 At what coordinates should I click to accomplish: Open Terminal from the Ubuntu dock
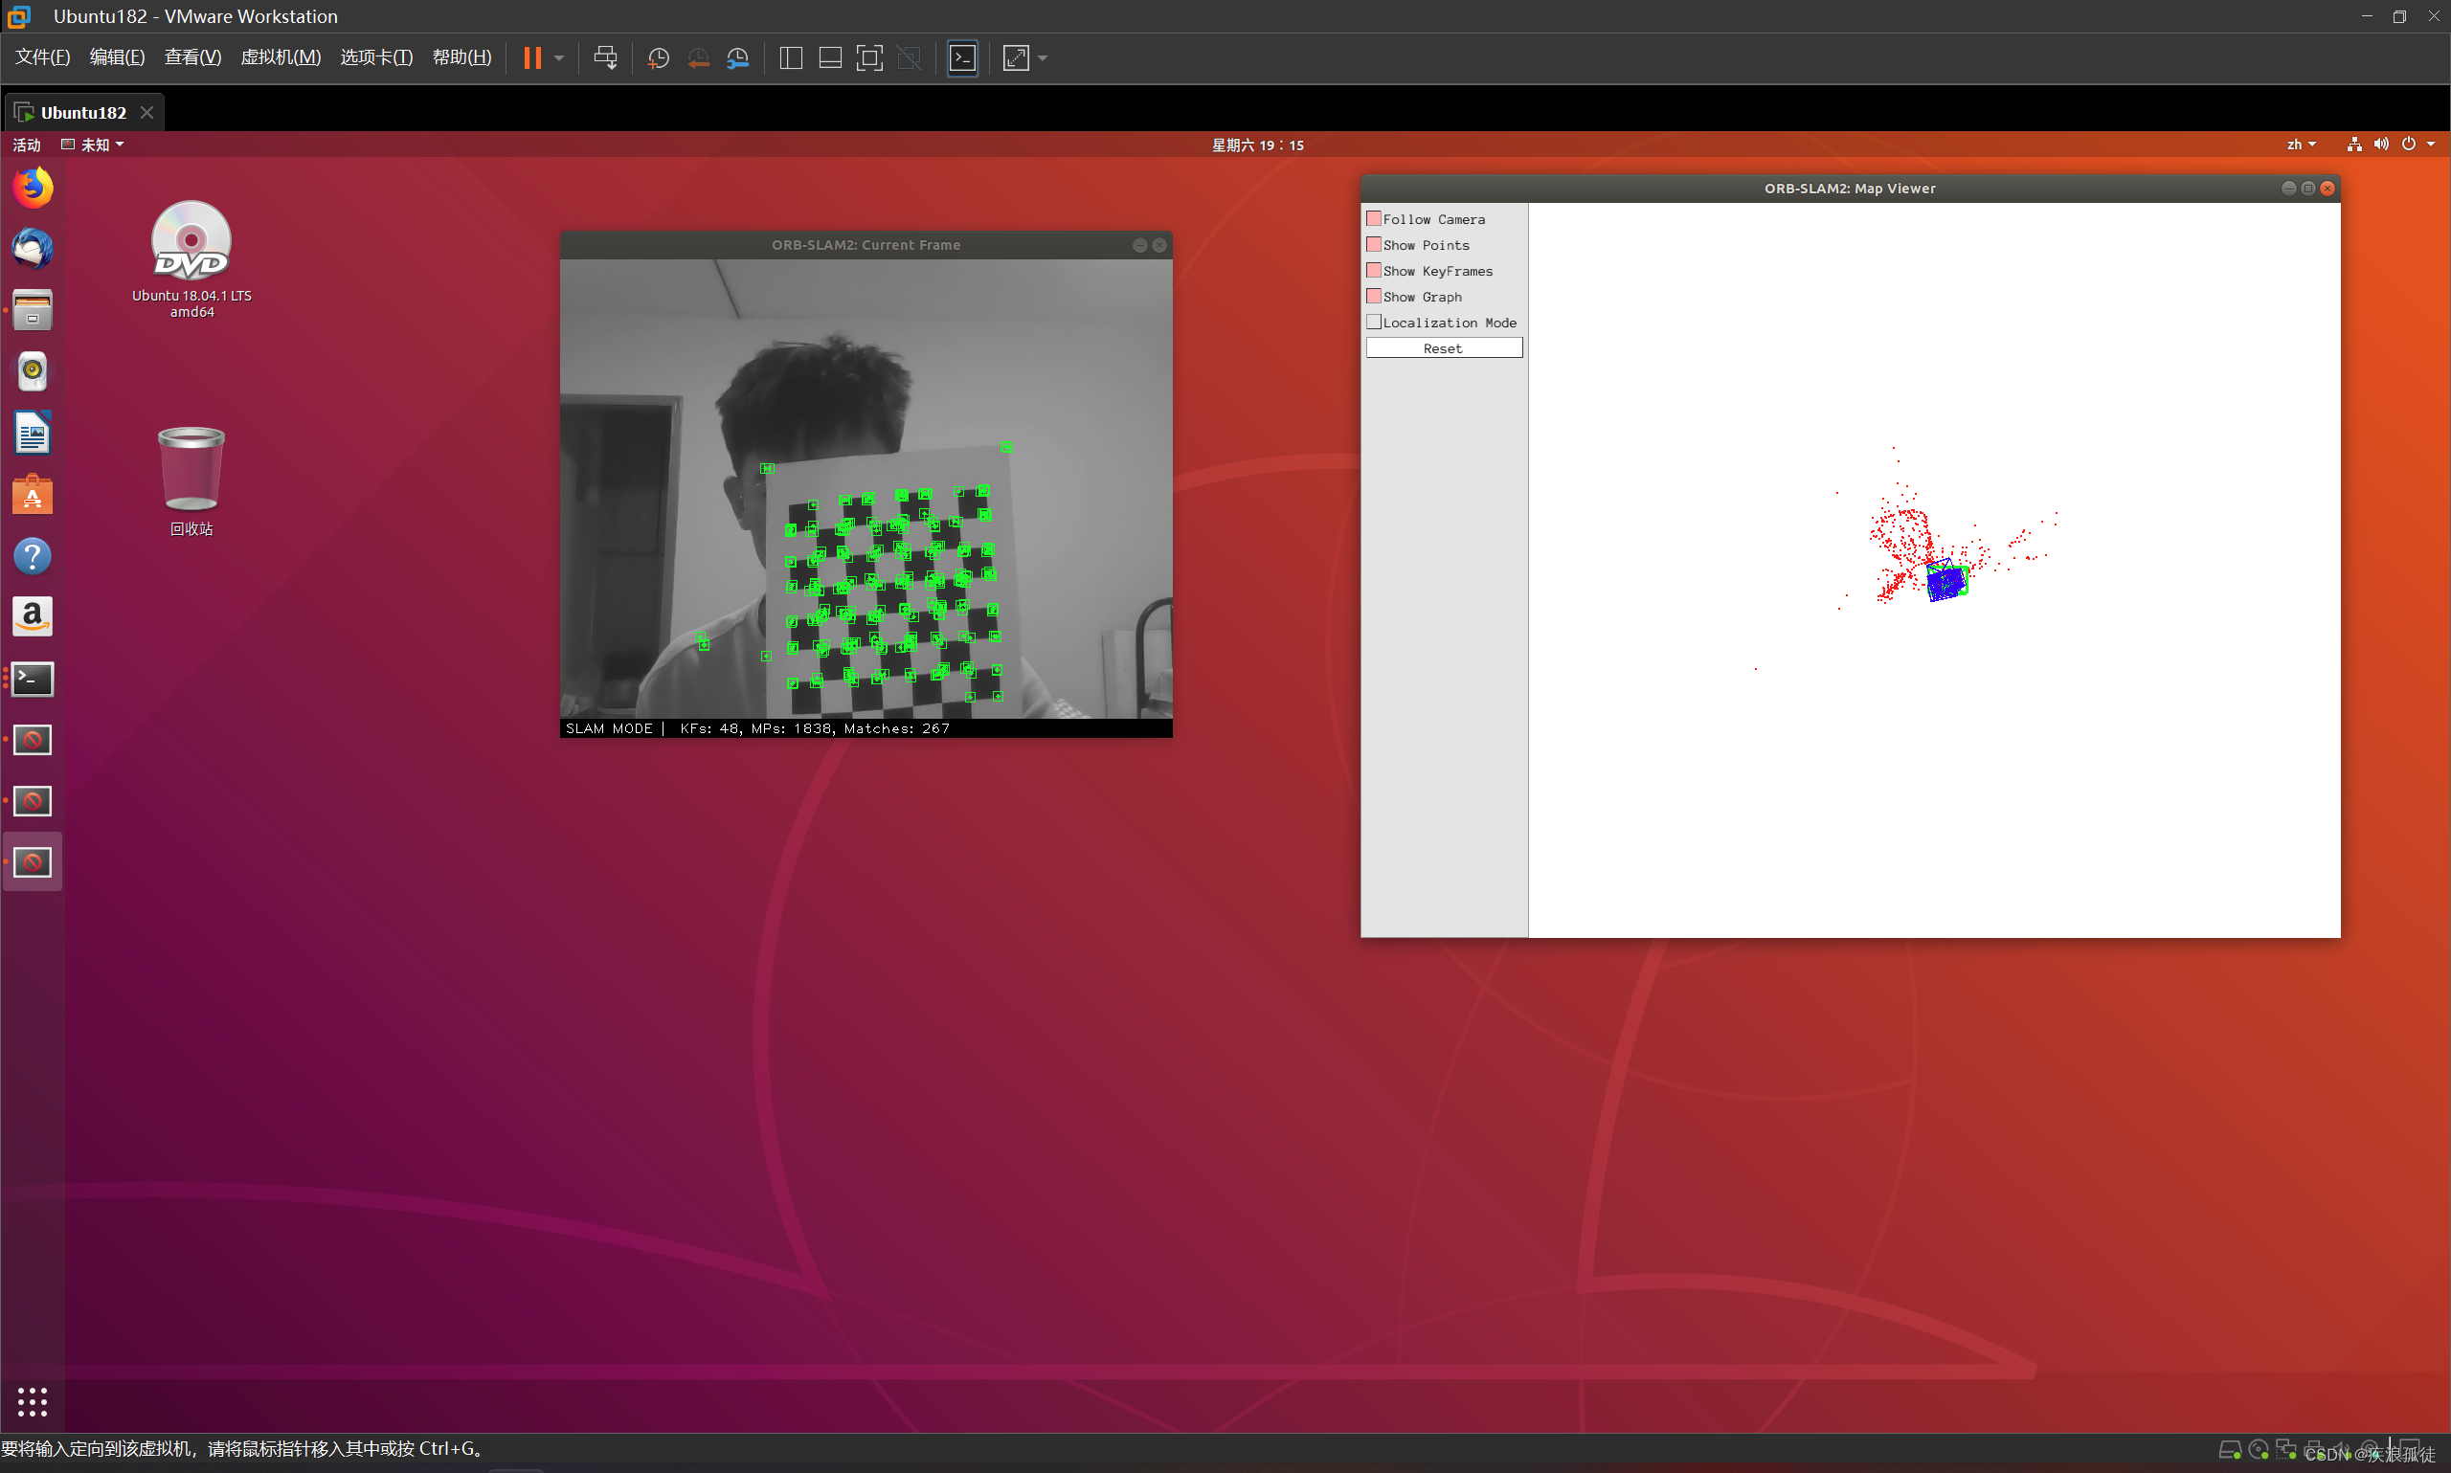pyautogui.click(x=32, y=679)
